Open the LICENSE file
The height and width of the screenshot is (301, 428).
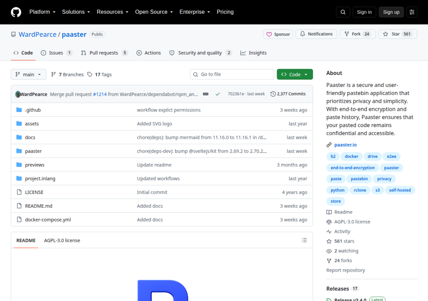coord(34,192)
